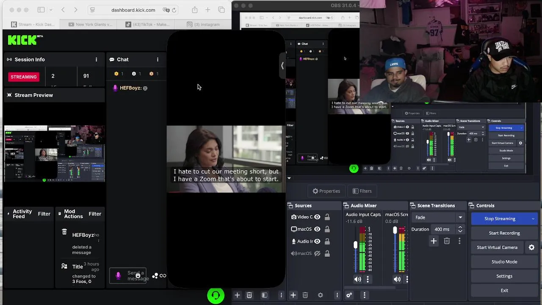Expand Safari sidebar options chevron

click(x=51, y=10)
